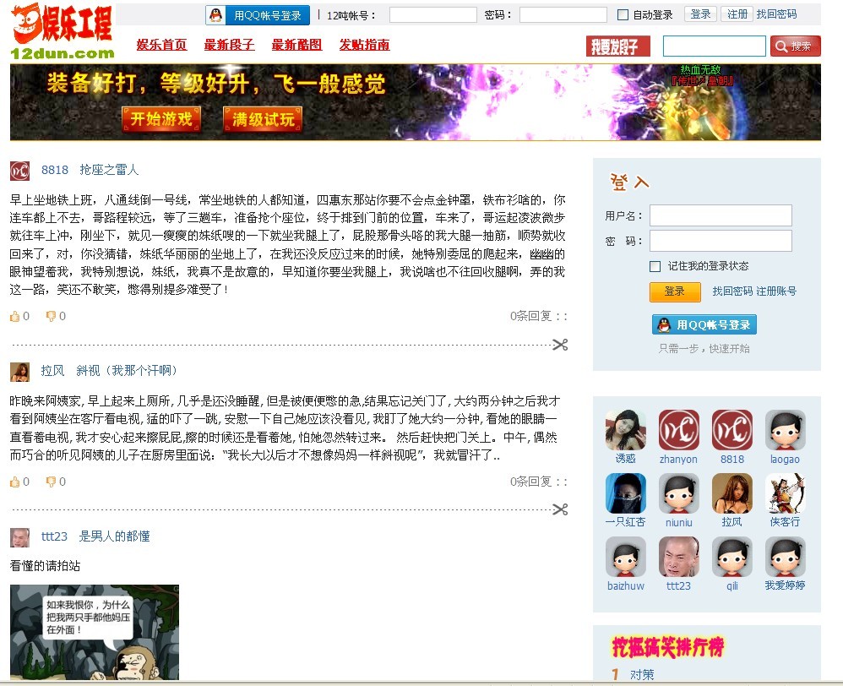Open user laogao avatar
Viewport: 843px width, 686px height.
pyautogui.click(x=786, y=430)
